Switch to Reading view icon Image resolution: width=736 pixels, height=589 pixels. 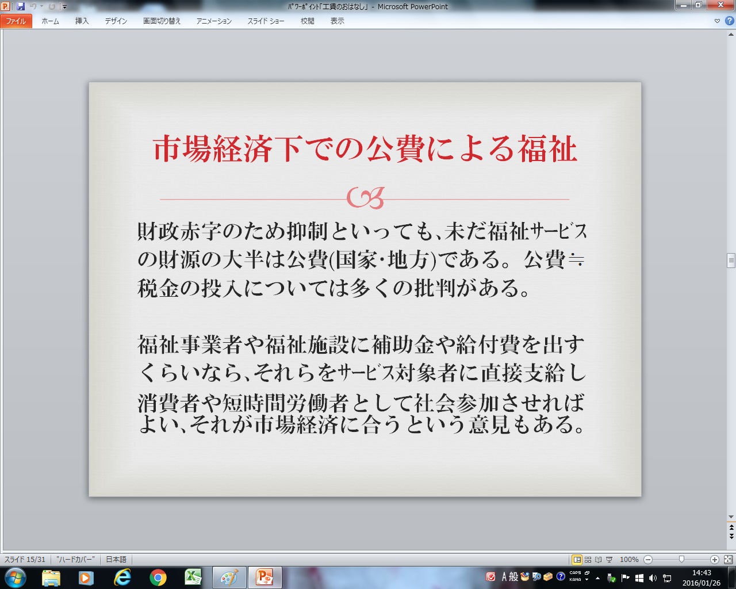[599, 559]
